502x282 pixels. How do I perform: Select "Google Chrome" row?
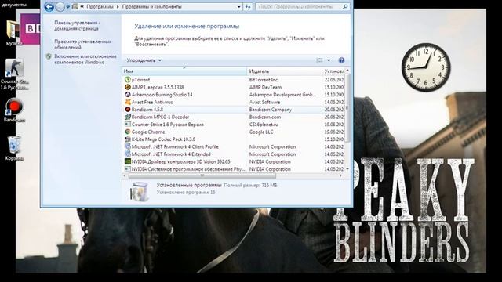233,132
